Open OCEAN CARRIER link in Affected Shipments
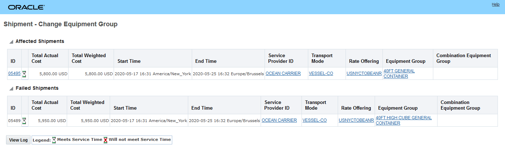505x154 pixels. 283,73
